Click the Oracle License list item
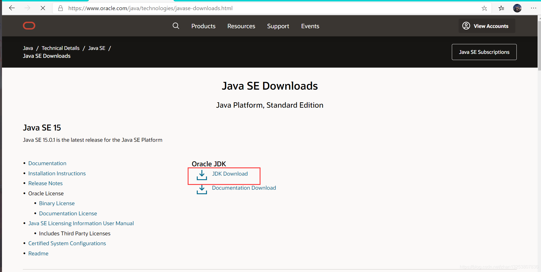The height and width of the screenshot is (272, 541). [46, 193]
